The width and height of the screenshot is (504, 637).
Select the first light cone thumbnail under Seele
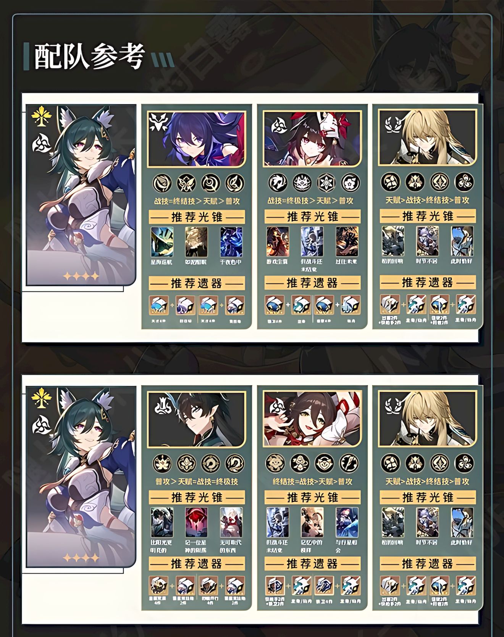(162, 242)
